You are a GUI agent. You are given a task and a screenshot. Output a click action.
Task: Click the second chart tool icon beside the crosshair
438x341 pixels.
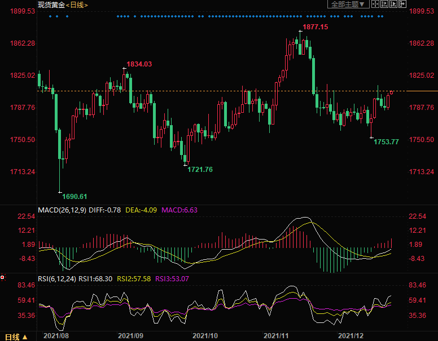pos(384,5)
